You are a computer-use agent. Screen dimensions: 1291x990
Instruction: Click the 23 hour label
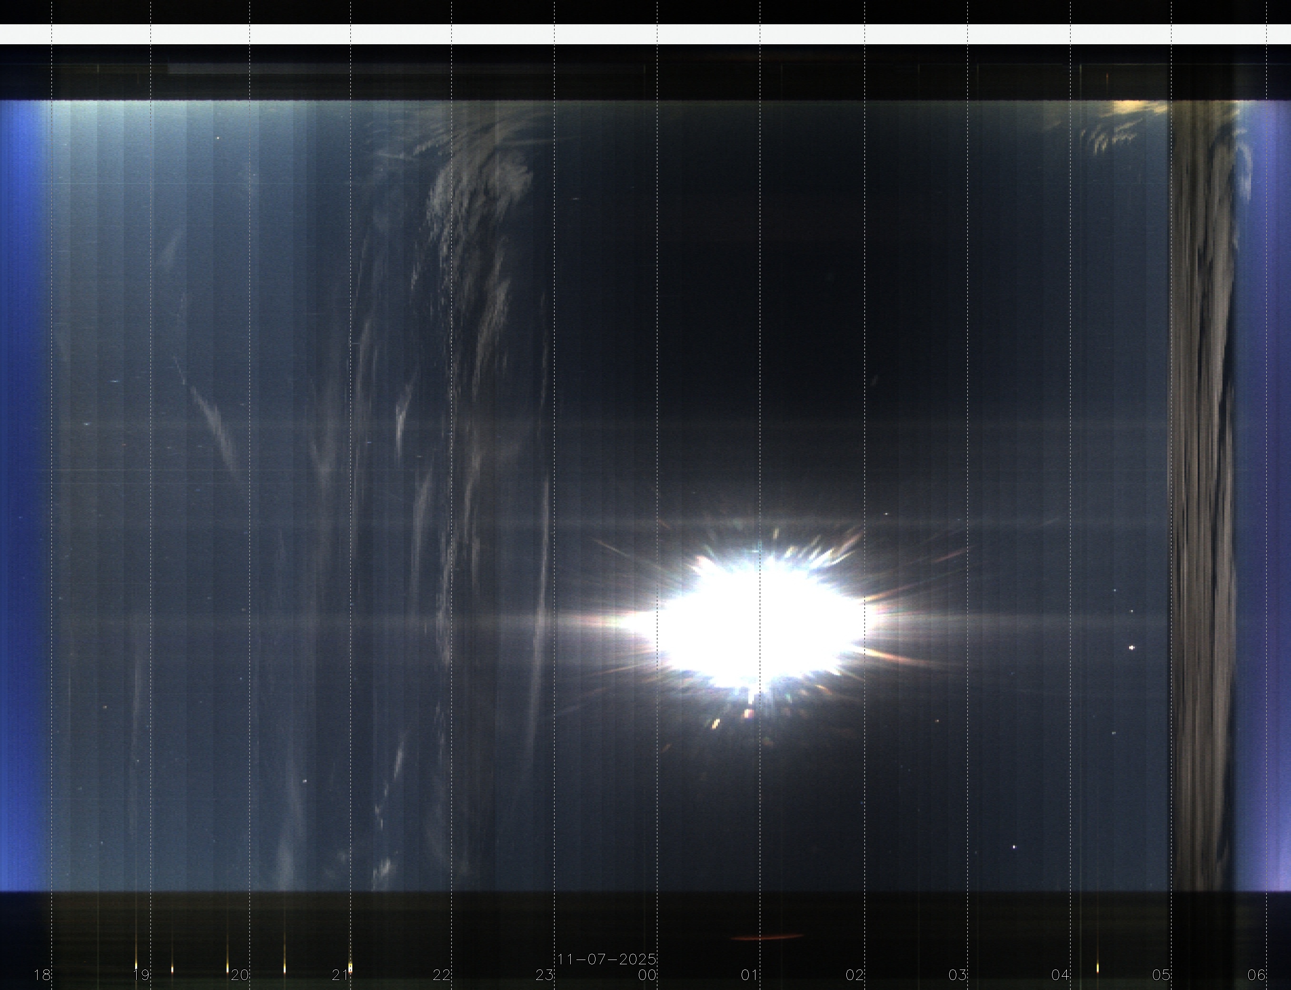[545, 975]
